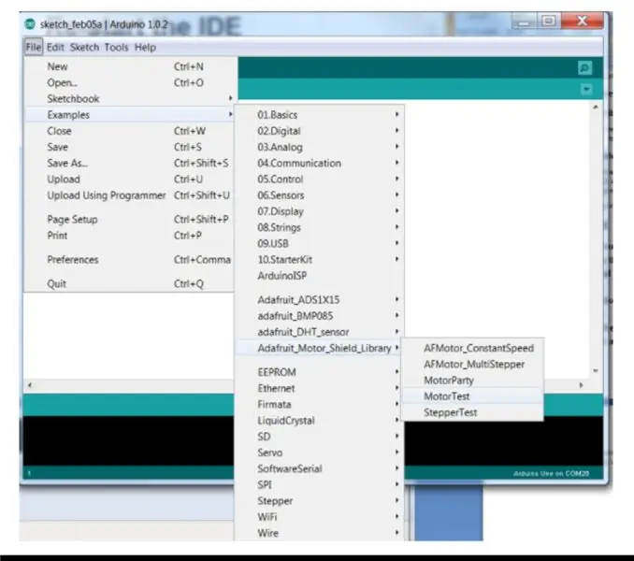634x561 pixels.
Task: Click horizontal scrollbar left arrow
Action: 30,385
